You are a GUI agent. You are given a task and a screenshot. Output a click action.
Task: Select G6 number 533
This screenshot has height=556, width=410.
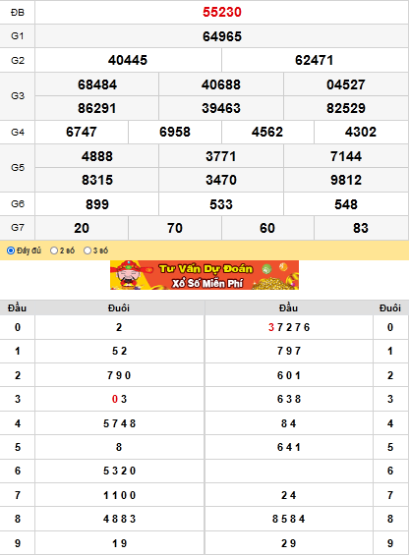[x=221, y=204]
